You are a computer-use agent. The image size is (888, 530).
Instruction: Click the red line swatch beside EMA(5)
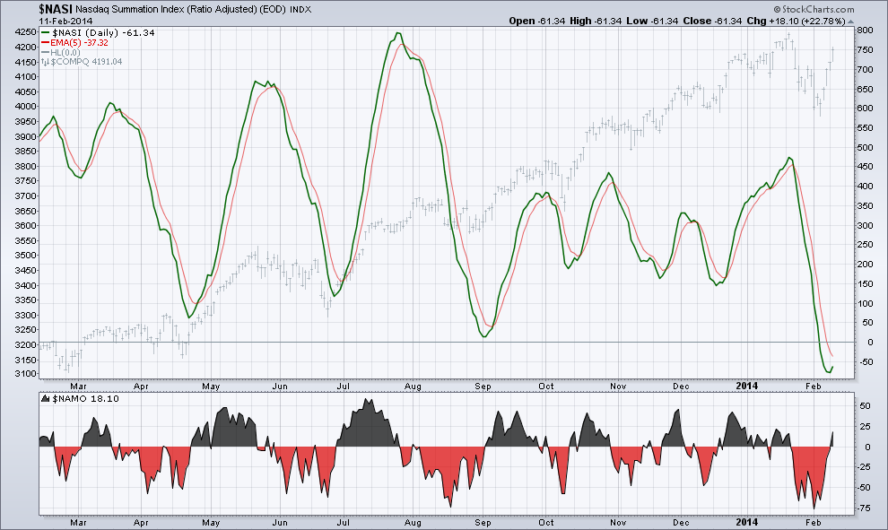(46, 43)
